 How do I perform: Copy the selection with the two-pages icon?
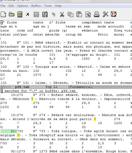[71, 15]
